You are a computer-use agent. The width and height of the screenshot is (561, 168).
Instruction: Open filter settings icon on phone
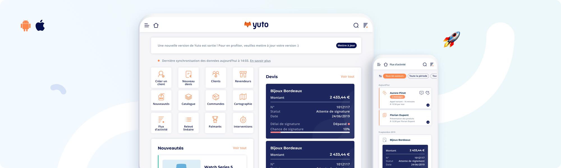(380, 76)
